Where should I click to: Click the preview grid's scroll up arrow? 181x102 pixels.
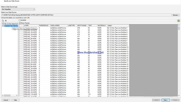tap(179, 25)
